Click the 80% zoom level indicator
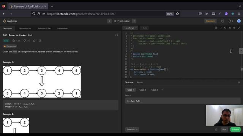 coord(170,14)
